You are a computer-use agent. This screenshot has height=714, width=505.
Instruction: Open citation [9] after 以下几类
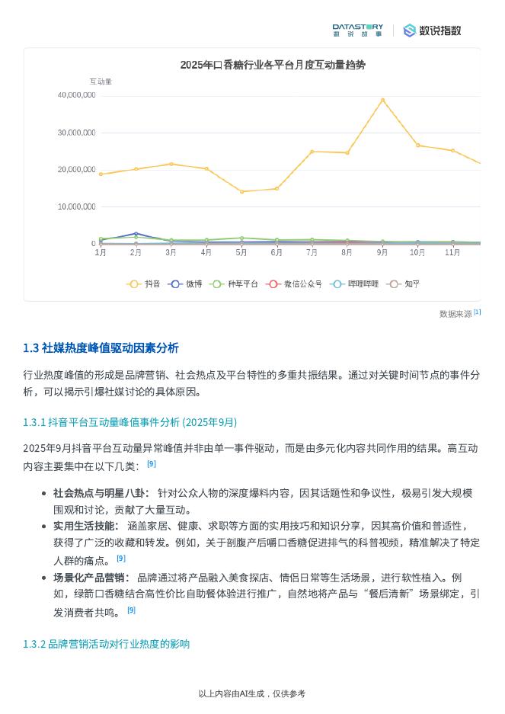(x=152, y=464)
